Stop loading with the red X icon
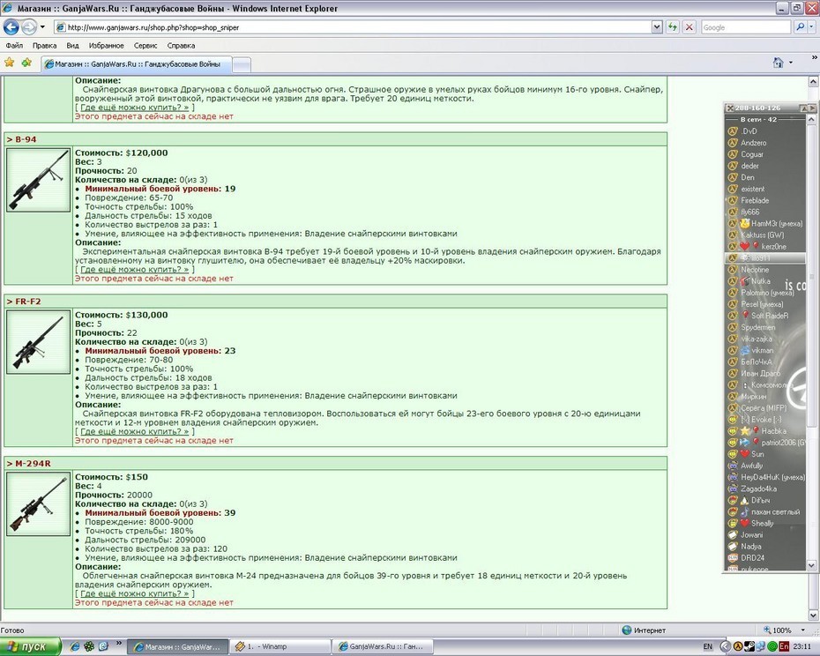This screenshot has width=820, height=656. 690,27
